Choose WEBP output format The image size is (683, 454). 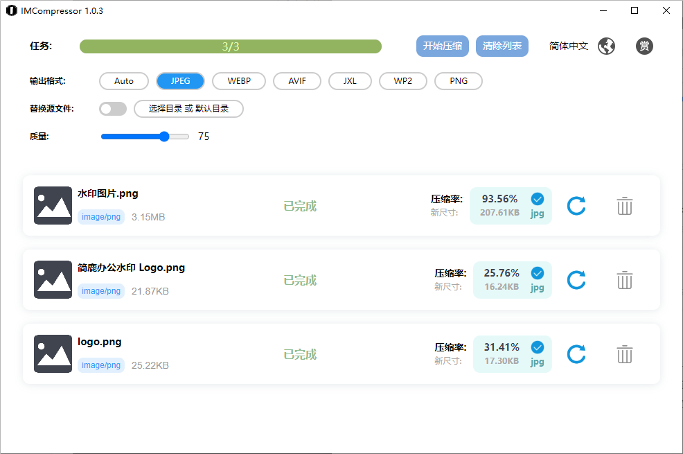click(x=239, y=81)
